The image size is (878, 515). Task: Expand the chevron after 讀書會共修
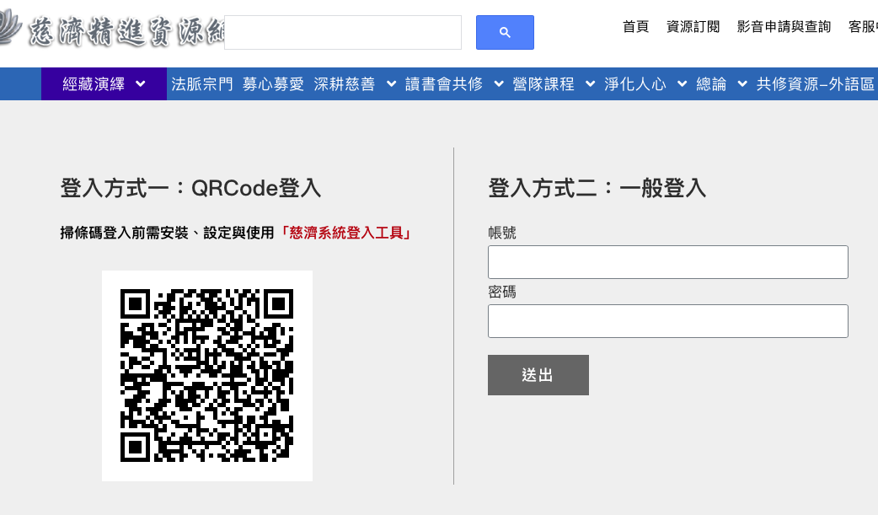[498, 84]
